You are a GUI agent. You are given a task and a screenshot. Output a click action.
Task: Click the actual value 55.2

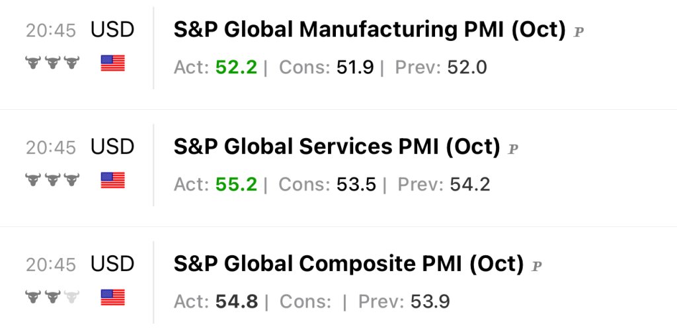pos(236,185)
